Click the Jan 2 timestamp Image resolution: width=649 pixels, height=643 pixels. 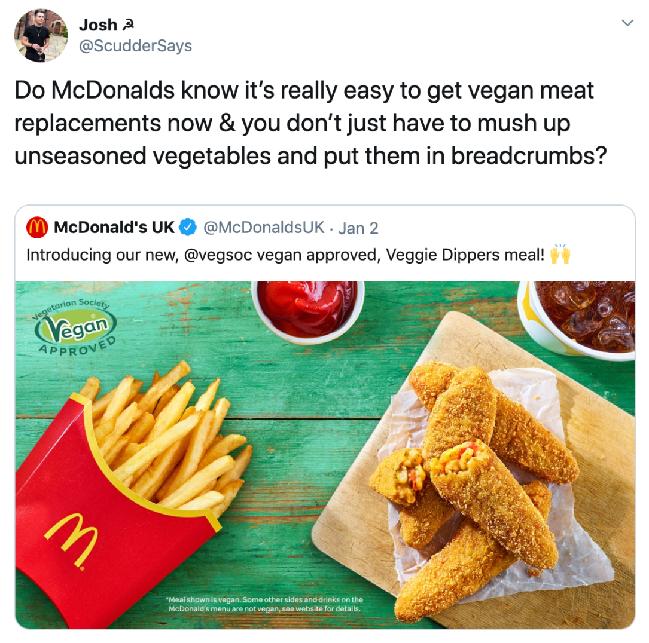click(358, 228)
